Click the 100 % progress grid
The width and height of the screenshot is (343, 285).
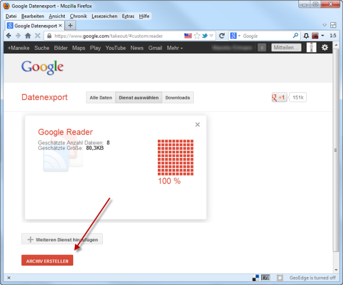click(x=176, y=157)
